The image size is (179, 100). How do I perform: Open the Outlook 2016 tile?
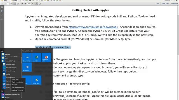pyautogui.click(x=27, y=57)
